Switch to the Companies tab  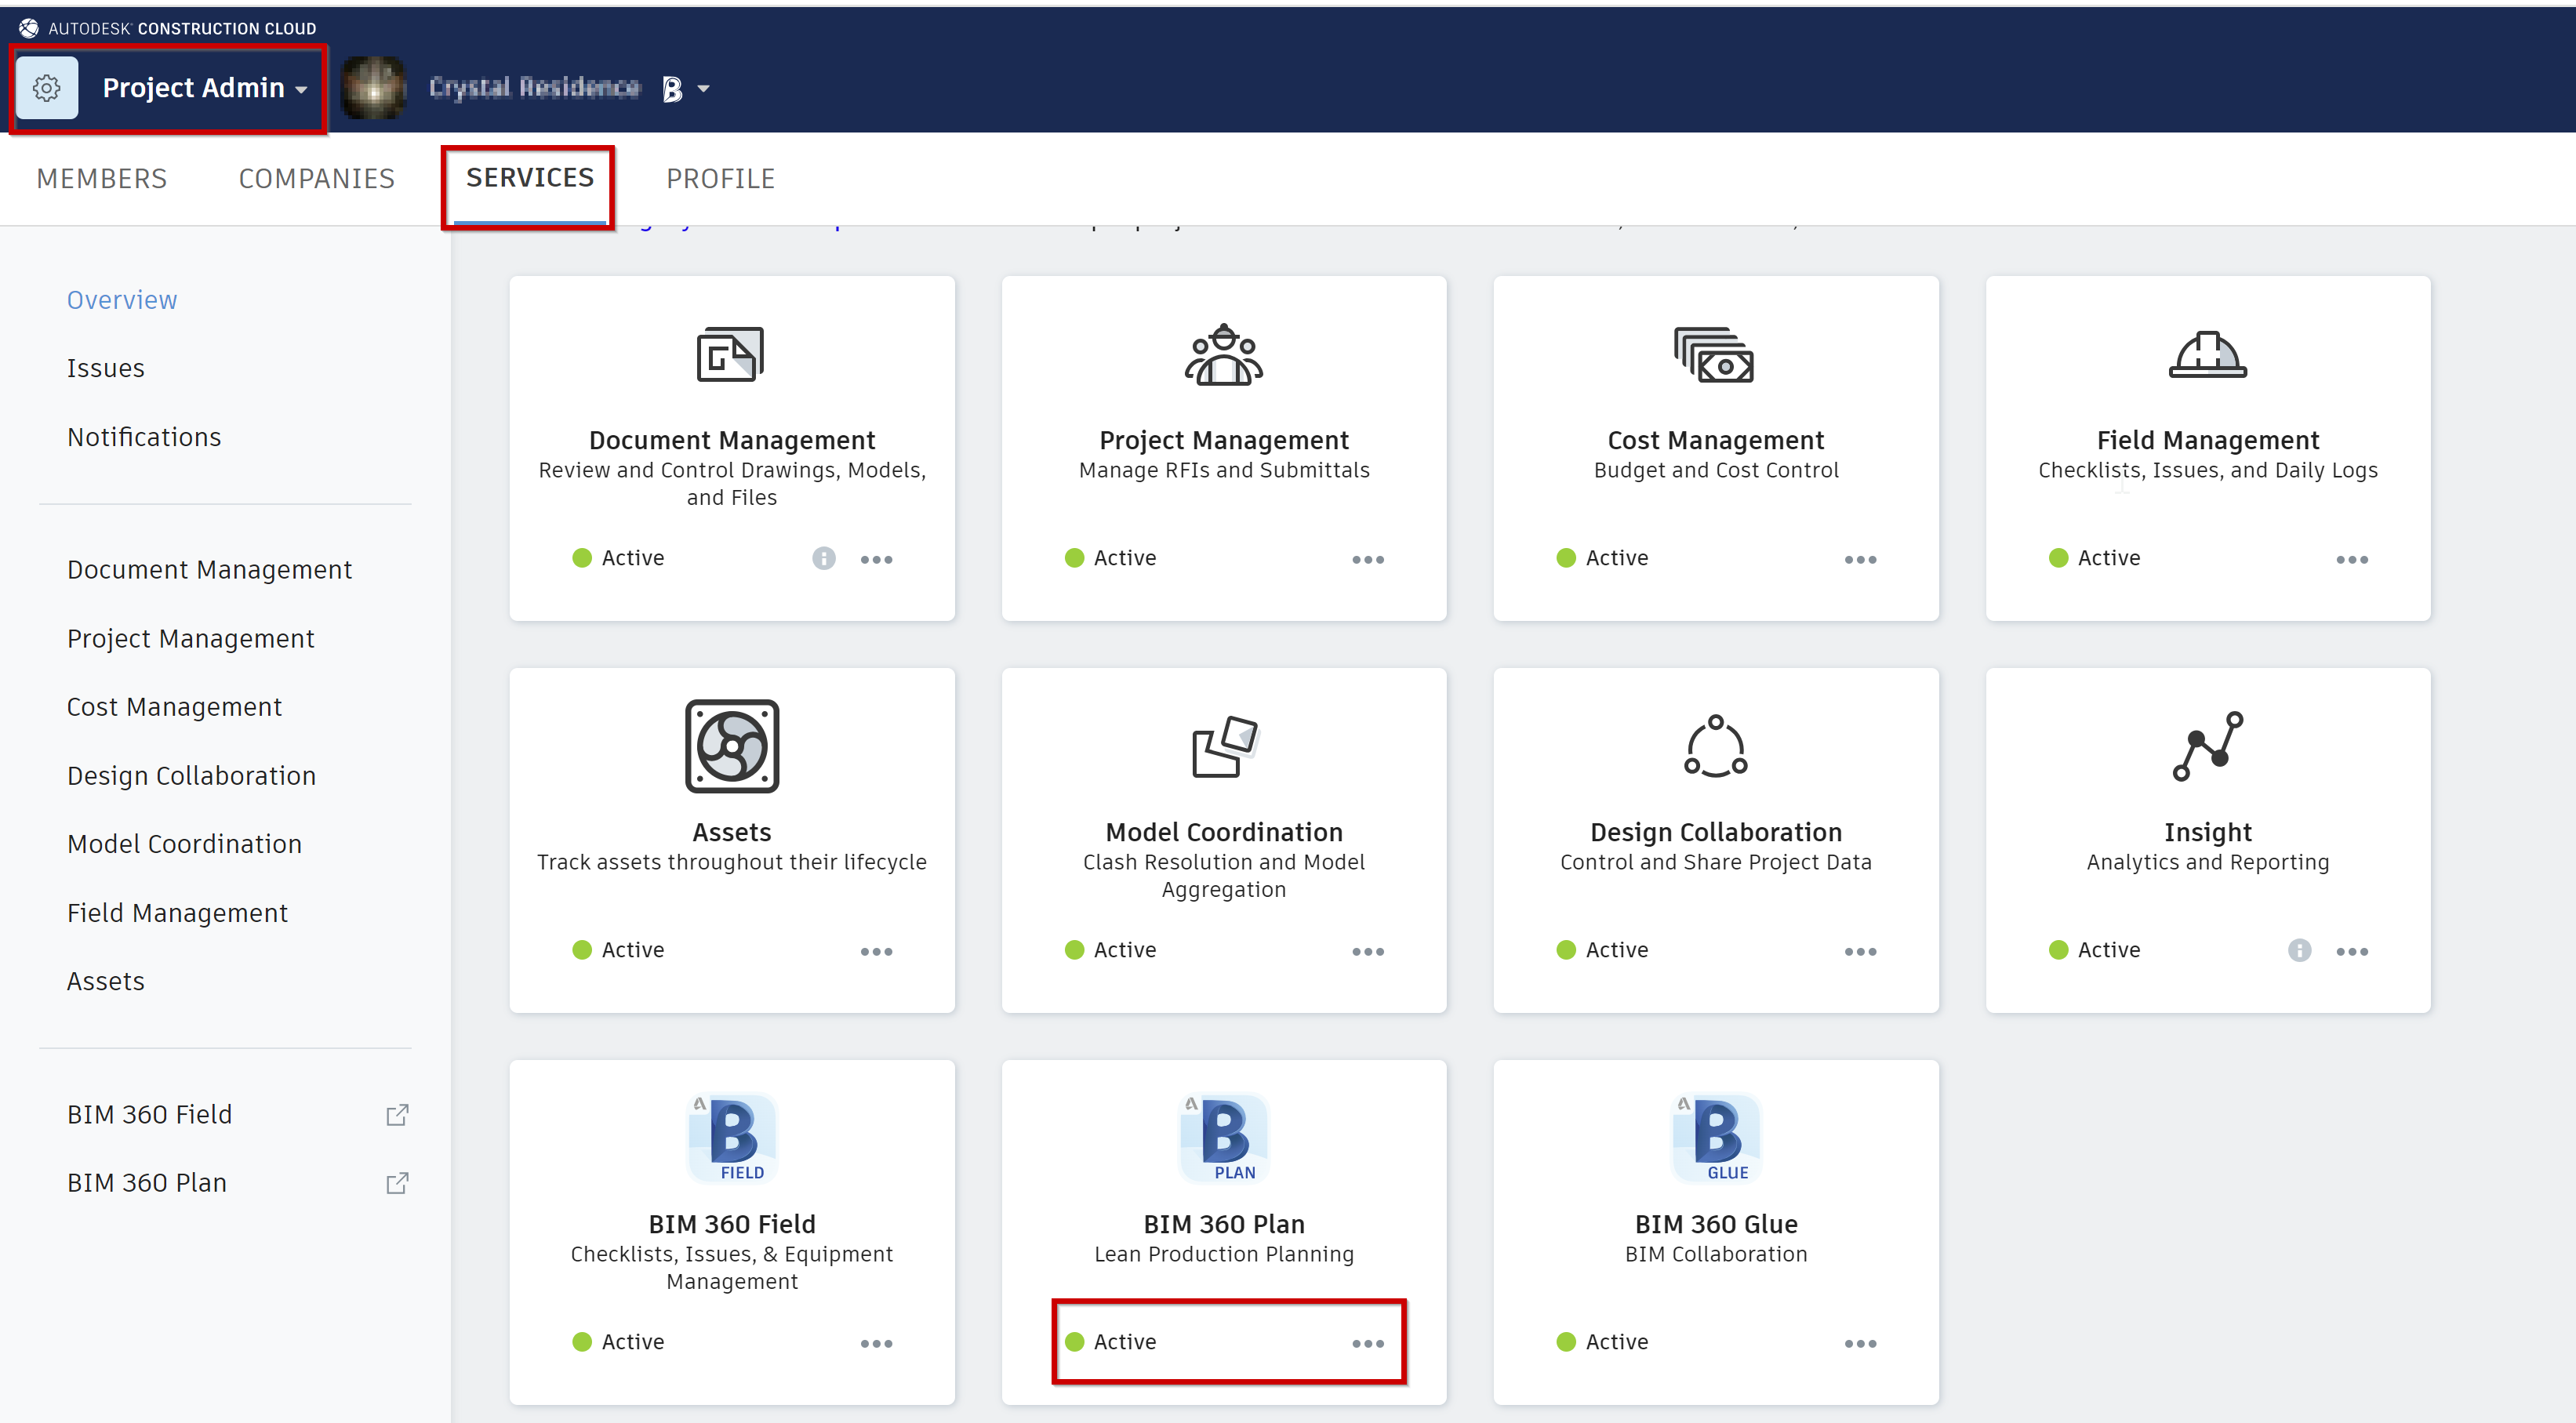317,178
